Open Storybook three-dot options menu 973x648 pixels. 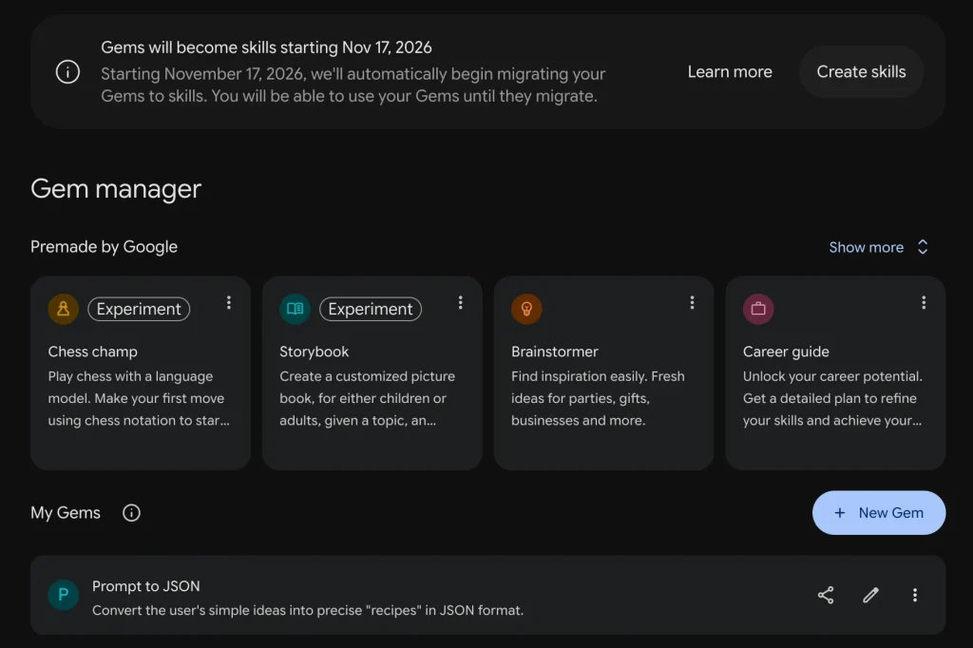click(x=461, y=302)
